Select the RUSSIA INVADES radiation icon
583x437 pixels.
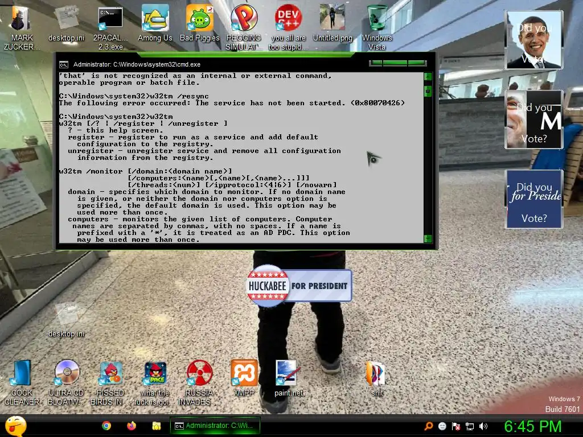click(200, 383)
